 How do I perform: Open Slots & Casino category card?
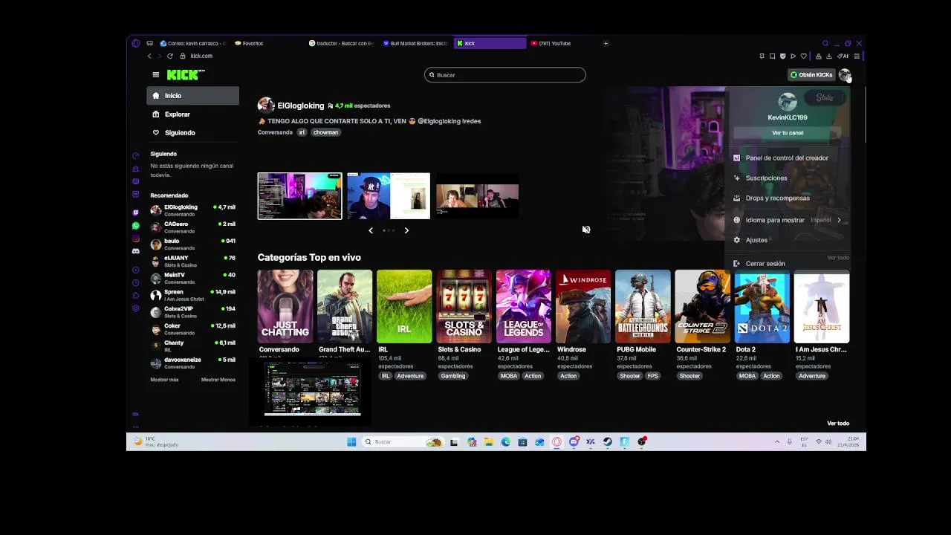coord(464,306)
